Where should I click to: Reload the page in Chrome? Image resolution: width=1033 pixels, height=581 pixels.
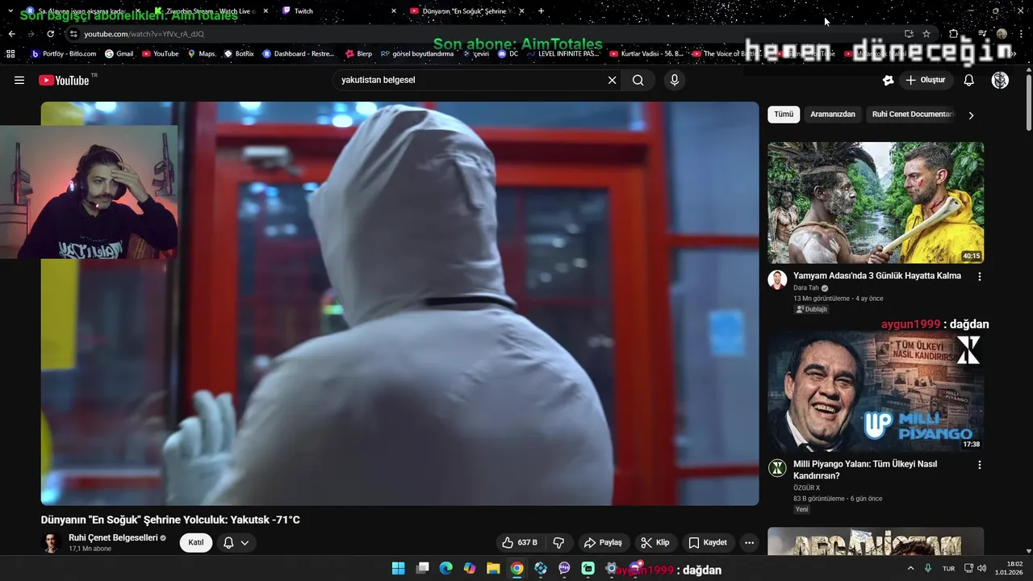(x=50, y=34)
